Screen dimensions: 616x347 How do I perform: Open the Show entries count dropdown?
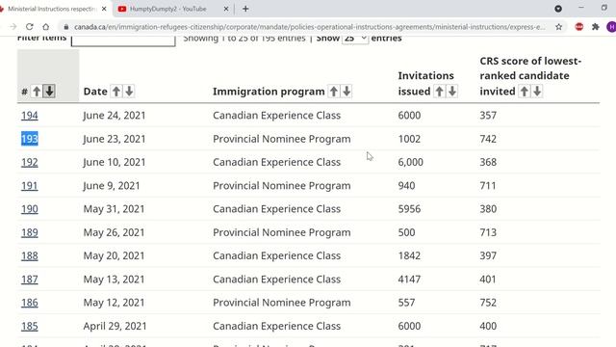[355, 39]
